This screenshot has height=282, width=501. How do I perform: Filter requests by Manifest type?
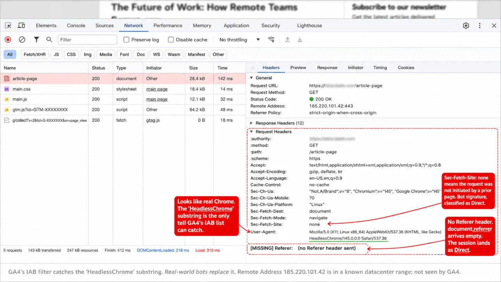[197, 54]
